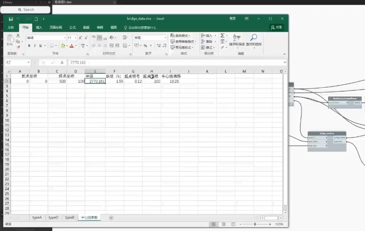Open the 文件 (File) tab
This screenshot has height=231, width=365.
click(11, 28)
